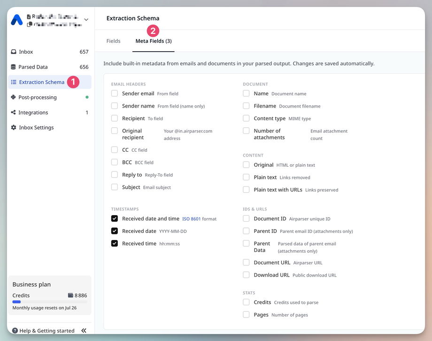Switch to the Fields tab
Screen dimensions: 432x341
coord(113,41)
